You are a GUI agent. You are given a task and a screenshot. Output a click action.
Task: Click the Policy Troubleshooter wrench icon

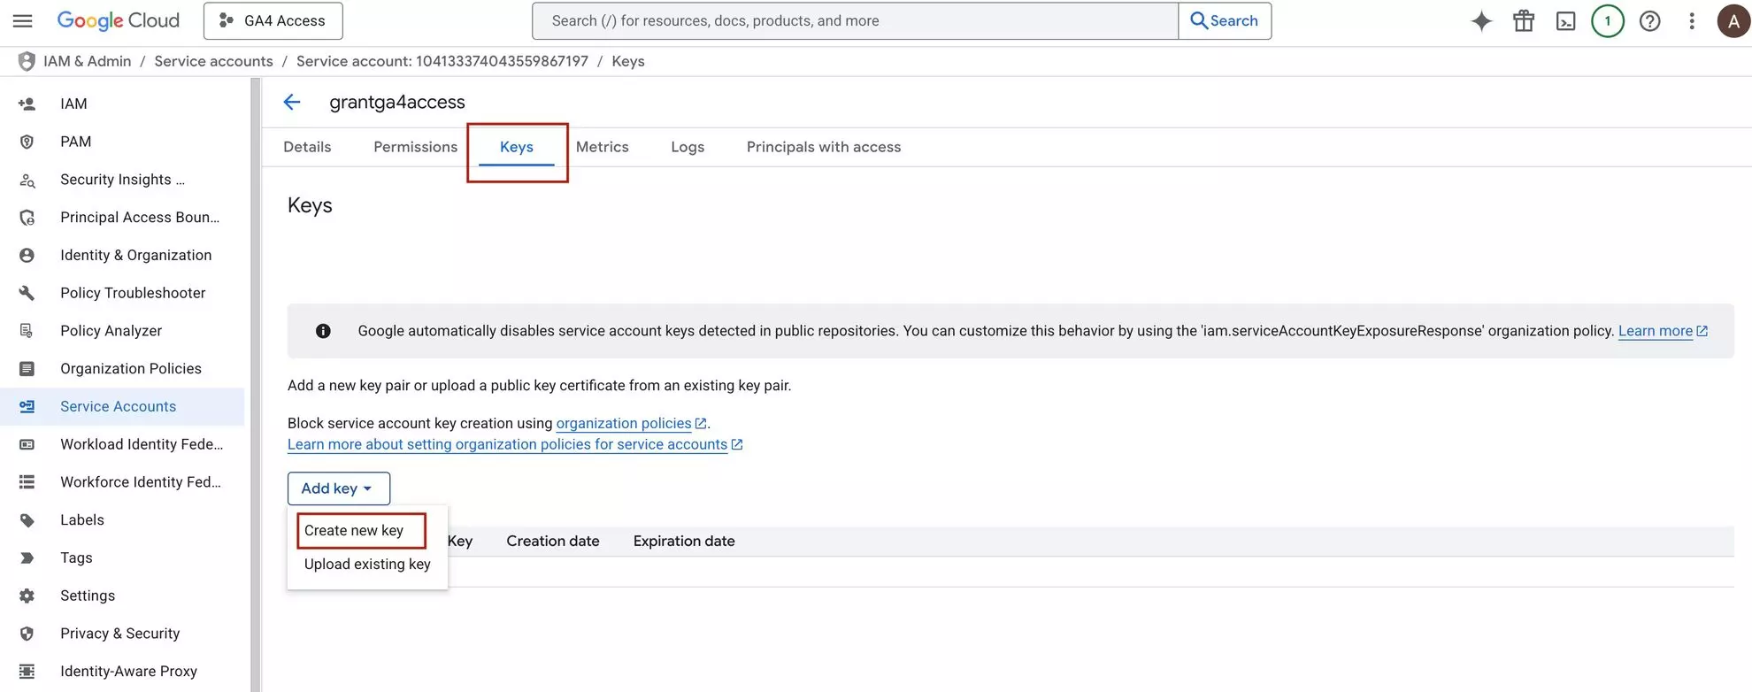click(x=27, y=293)
